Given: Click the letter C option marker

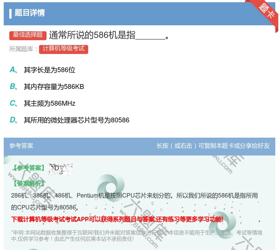Looking at the screenshot, I should point(13,103).
